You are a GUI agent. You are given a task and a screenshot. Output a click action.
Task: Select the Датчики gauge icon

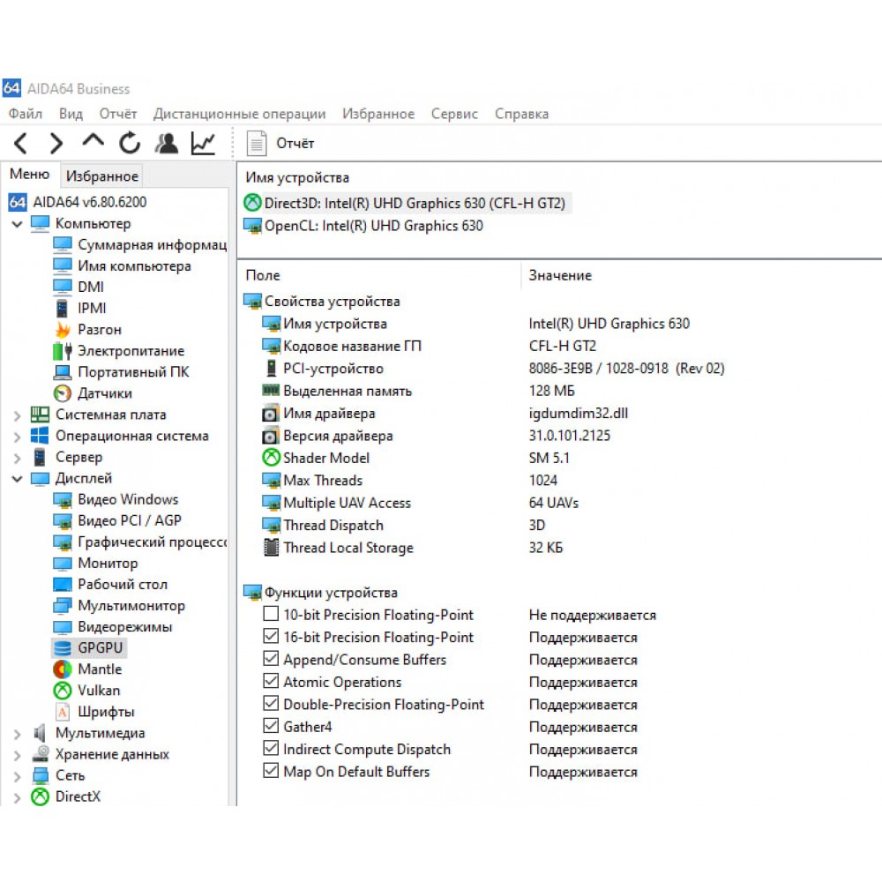point(63,393)
